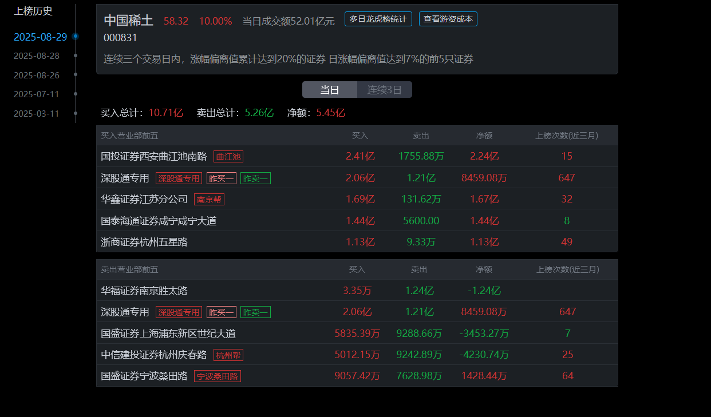Select history date 2025-07-11
Image resolution: width=711 pixels, height=417 pixels.
(x=37, y=94)
